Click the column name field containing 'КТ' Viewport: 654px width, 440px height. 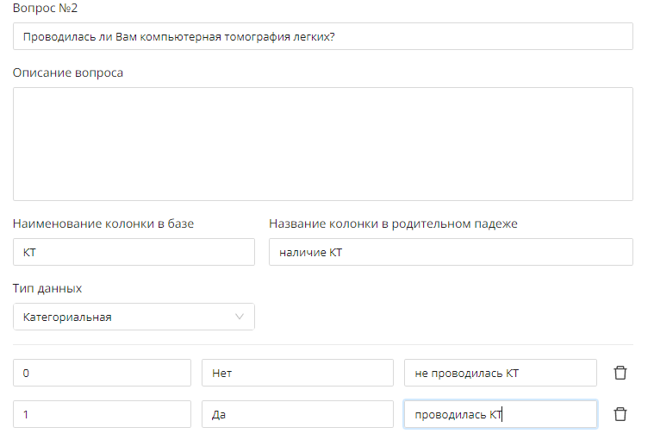click(x=134, y=252)
